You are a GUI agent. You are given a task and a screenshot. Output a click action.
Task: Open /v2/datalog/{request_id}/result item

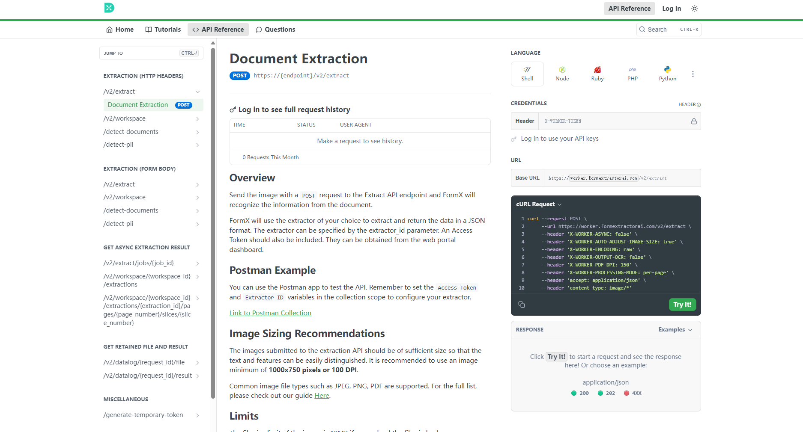[x=152, y=376]
